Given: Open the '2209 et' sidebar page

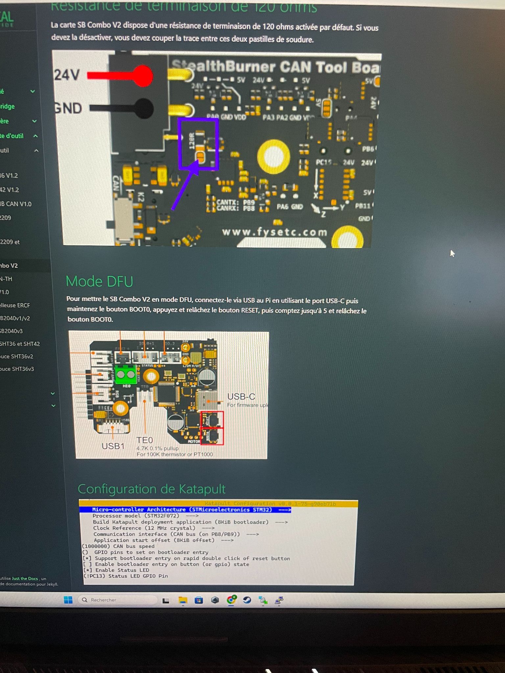Looking at the screenshot, I should coord(10,242).
